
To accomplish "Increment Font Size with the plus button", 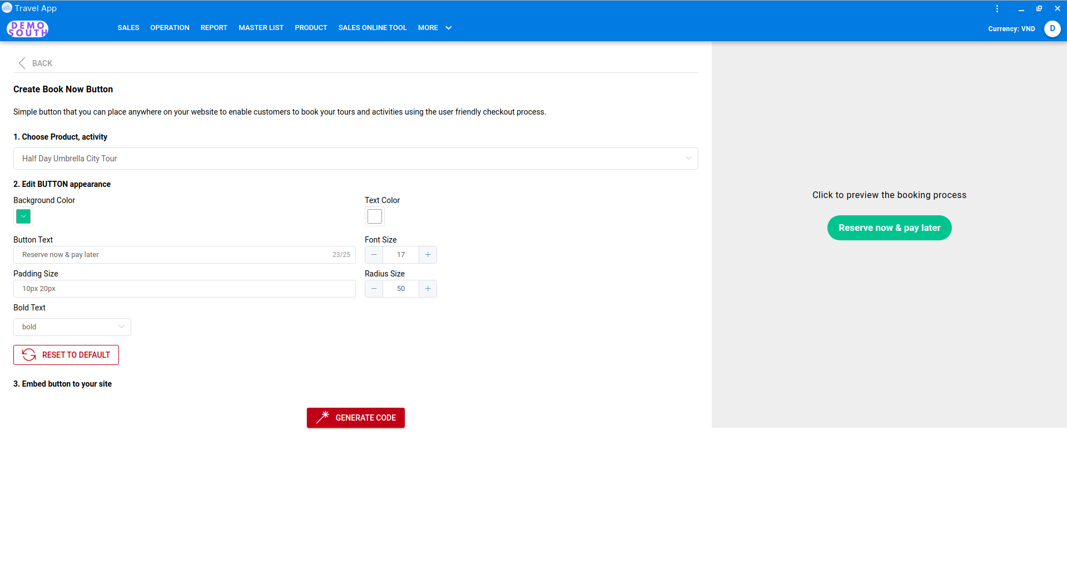I will pos(427,254).
